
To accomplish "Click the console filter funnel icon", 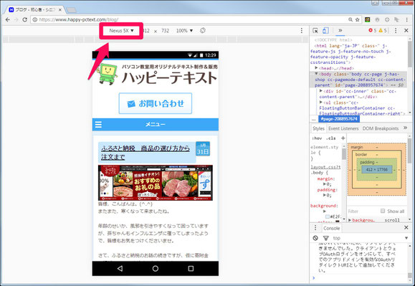I will 326,238.
